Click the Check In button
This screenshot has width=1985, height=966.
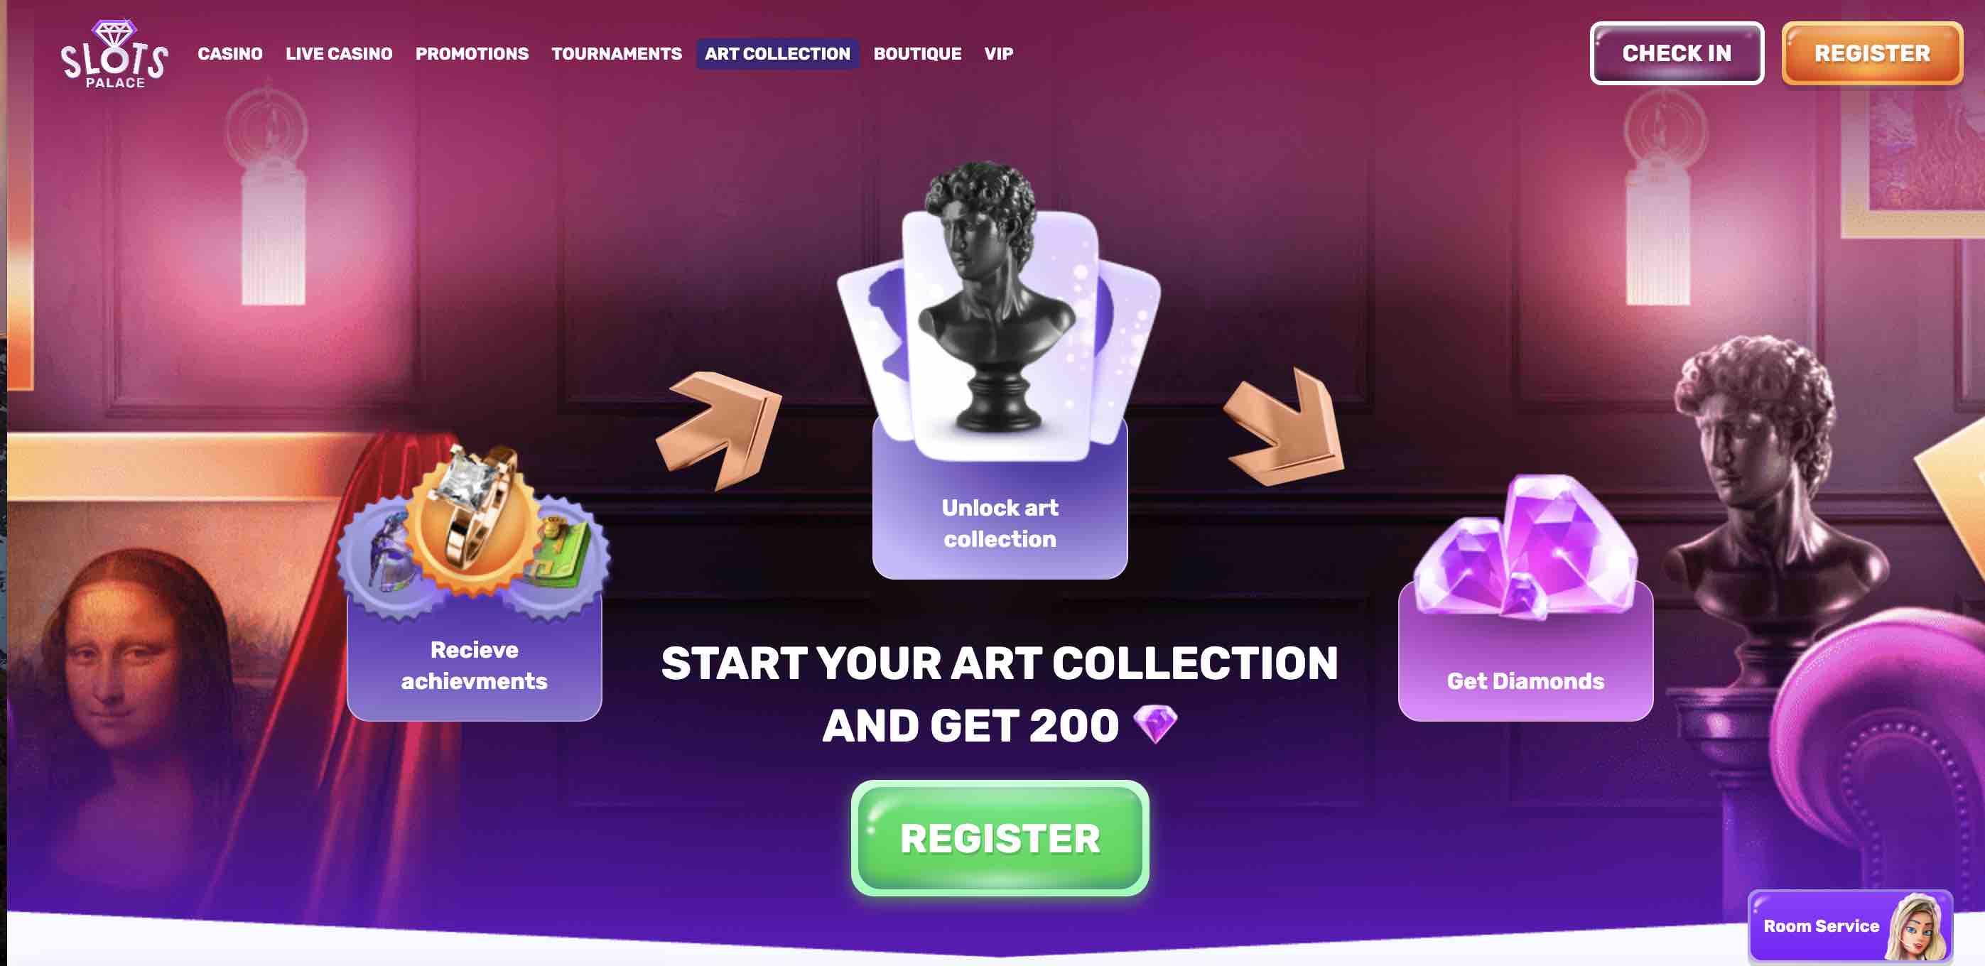tap(1676, 53)
